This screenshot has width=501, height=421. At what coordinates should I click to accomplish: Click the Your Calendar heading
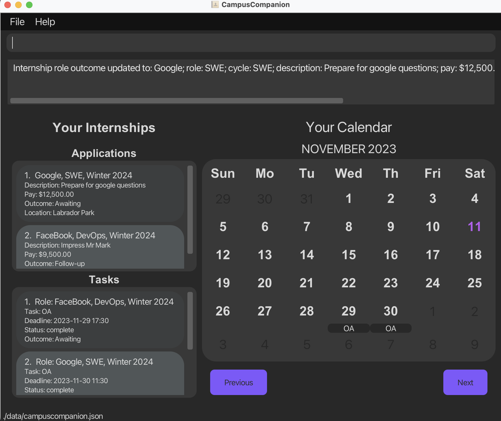(349, 127)
